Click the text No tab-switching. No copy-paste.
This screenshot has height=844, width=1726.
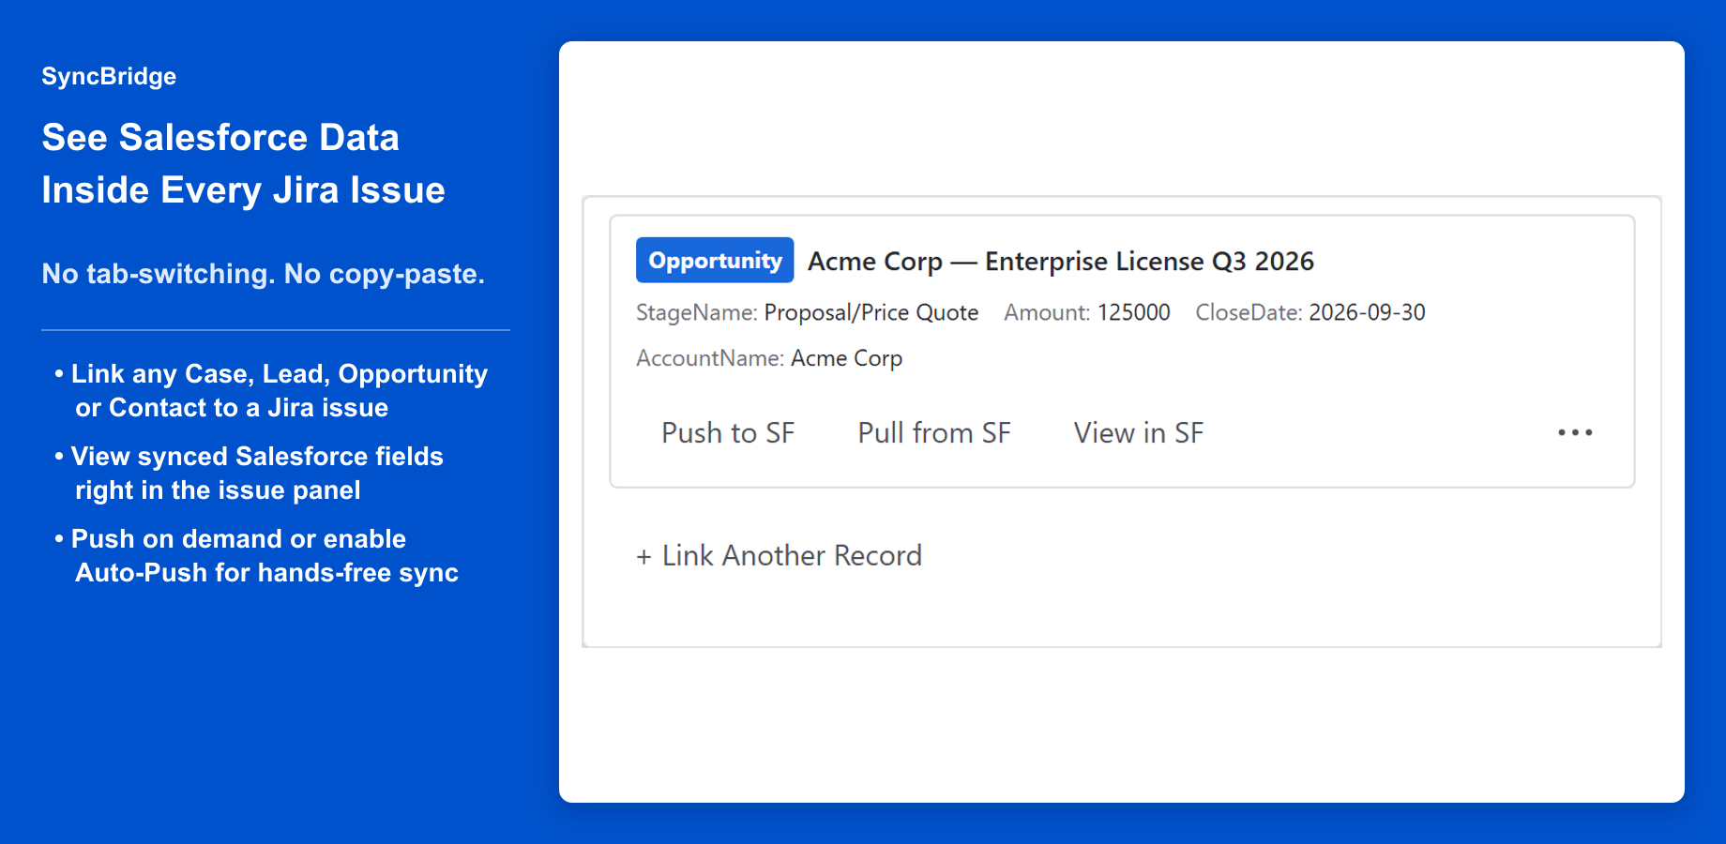pos(264,273)
